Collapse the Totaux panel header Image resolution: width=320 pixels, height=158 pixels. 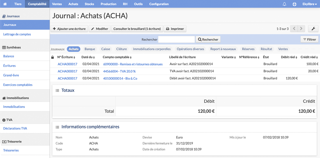coord(185,90)
